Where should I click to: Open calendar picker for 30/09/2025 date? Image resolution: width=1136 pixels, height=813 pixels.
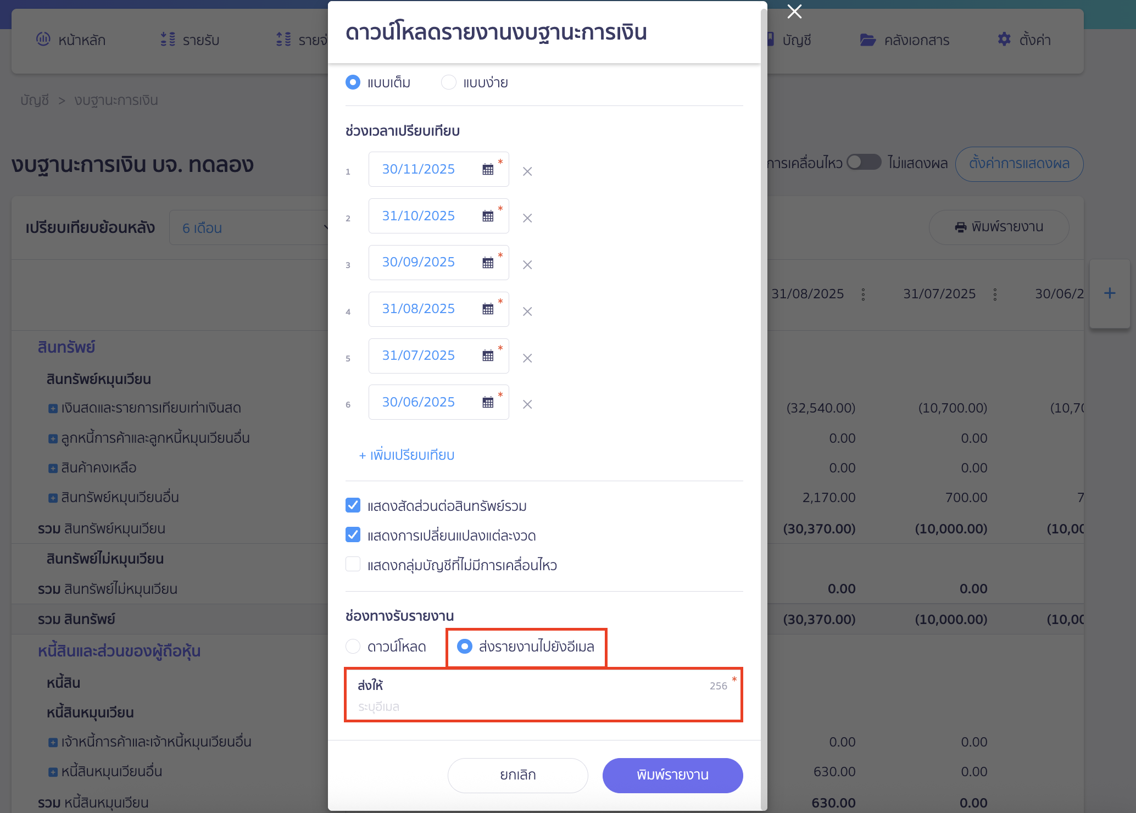tap(488, 263)
